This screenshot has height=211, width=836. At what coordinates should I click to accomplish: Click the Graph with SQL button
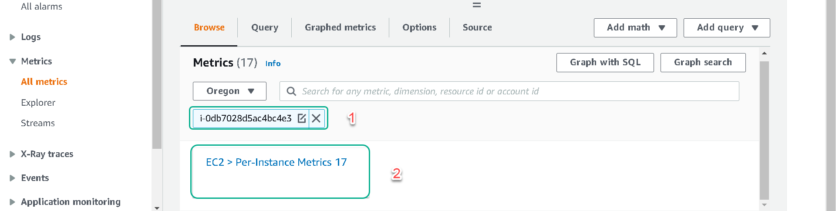click(x=605, y=63)
